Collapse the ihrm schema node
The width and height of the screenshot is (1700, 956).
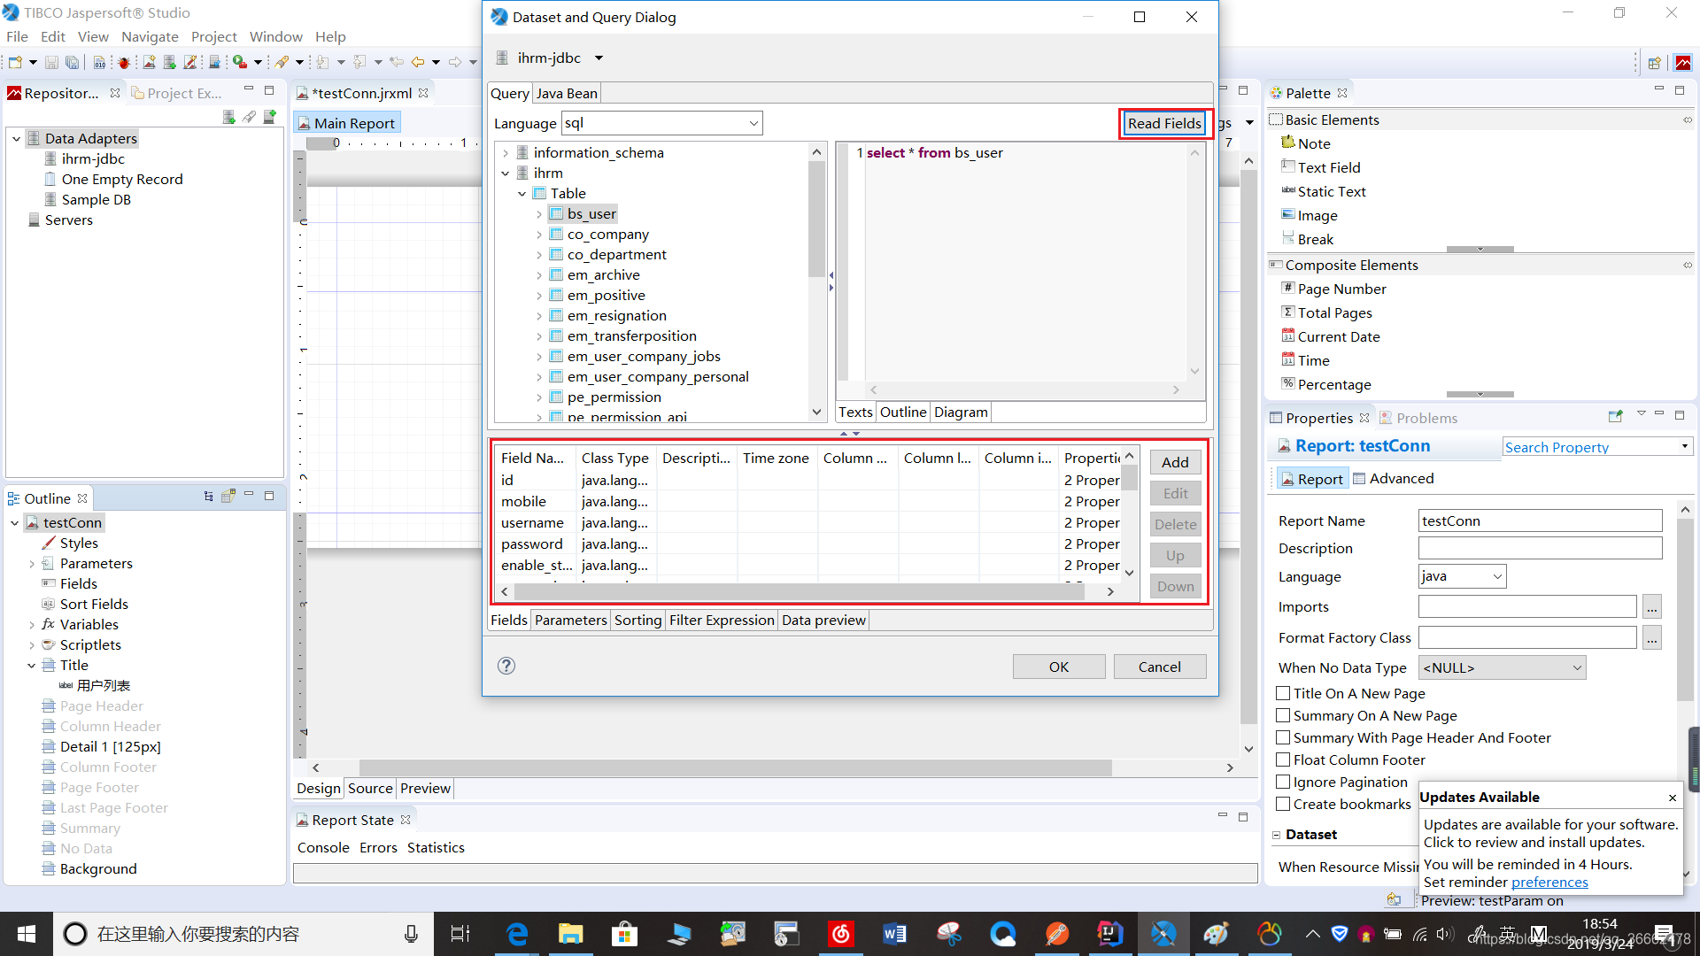pos(506,173)
